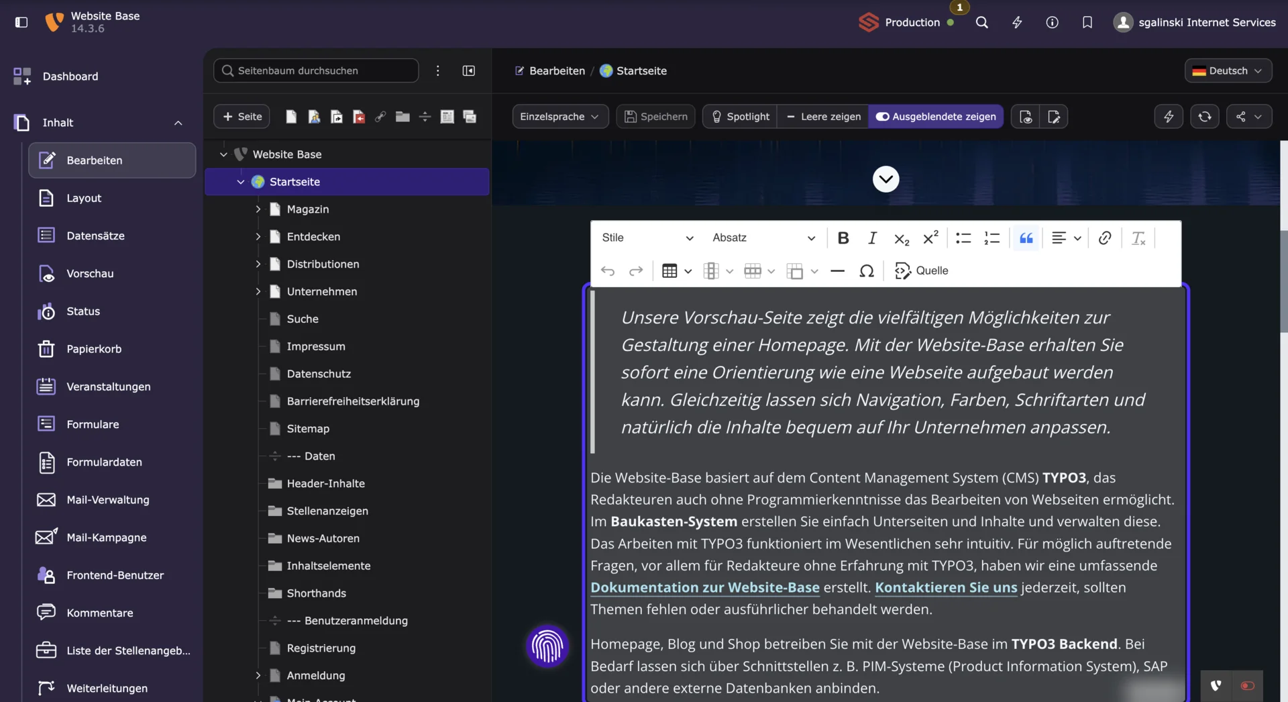This screenshot has height=702, width=1288.
Task: Insert a link with the chain icon
Action: click(x=1105, y=238)
